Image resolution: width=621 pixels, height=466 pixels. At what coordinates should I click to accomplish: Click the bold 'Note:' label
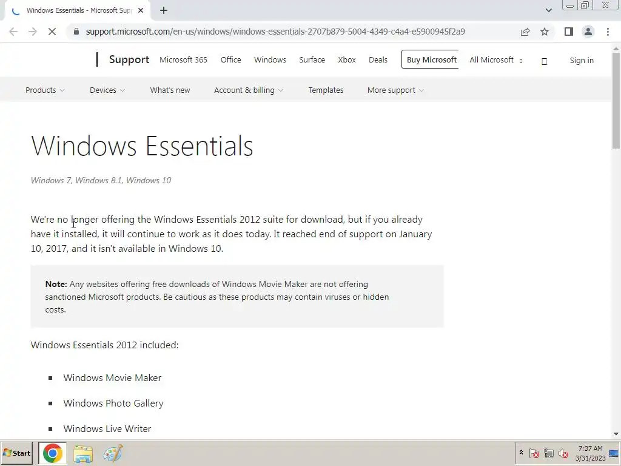[56, 284]
